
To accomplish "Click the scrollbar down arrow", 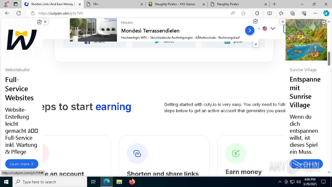I will click(x=329, y=172).
